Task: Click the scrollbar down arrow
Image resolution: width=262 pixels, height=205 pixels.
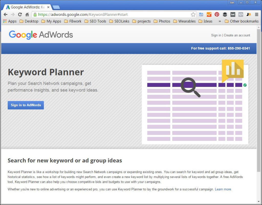Action: [x=259, y=201]
